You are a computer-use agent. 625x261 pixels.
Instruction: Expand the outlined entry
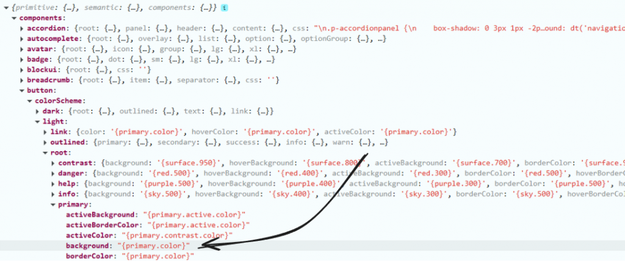[x=45, y=142]
